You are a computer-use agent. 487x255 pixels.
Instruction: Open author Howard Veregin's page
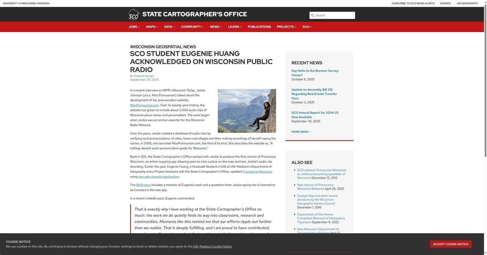pyautogui.click(x=144, y=76)
